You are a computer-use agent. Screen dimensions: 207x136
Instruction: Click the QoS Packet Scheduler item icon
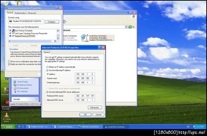[13, 31]
